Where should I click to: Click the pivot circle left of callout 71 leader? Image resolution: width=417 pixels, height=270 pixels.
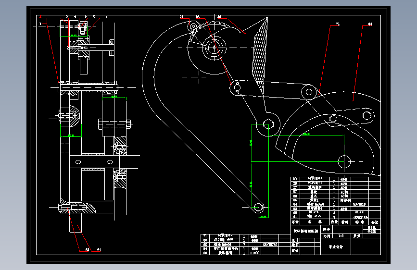309,92
